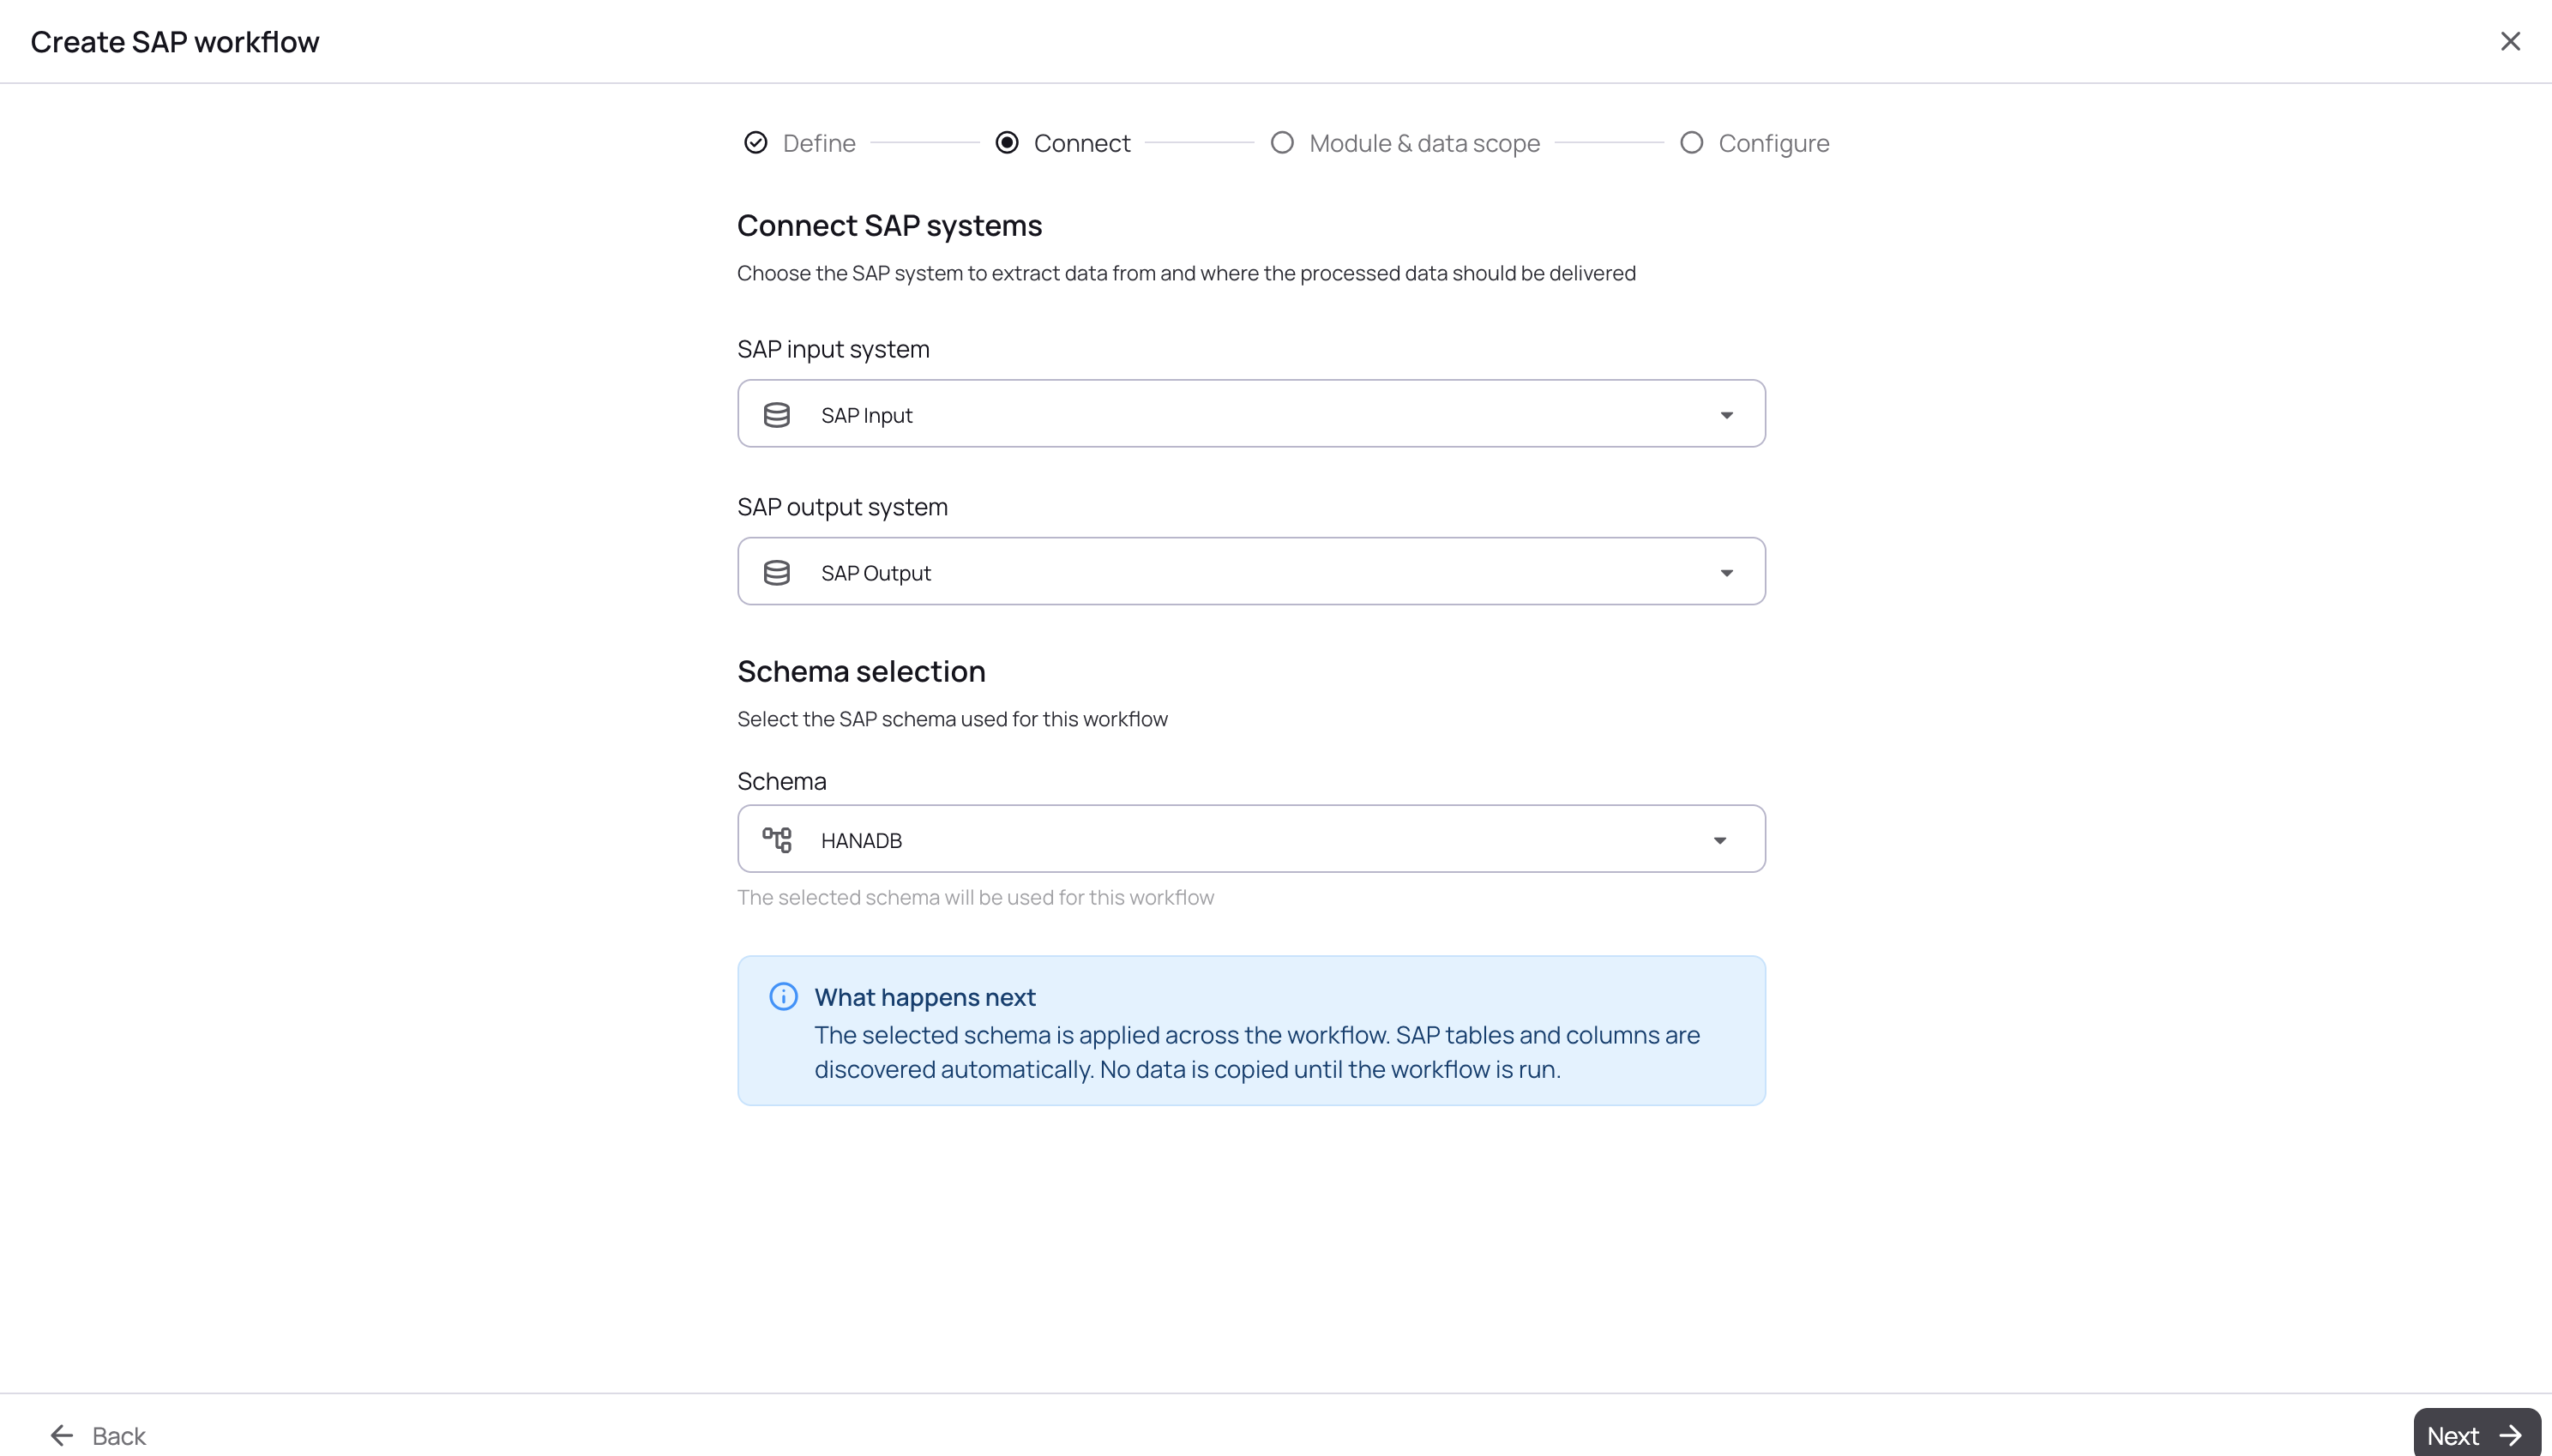Image resolution: width=2552 pixels, height=1456 pixels.
Task: Expand the SAP output system dropdown arrow
Action: [x=1726, y=573]
